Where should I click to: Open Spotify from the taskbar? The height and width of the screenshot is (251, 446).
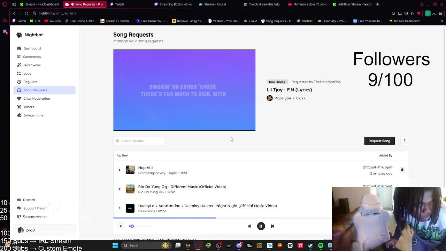click(321, 245)
